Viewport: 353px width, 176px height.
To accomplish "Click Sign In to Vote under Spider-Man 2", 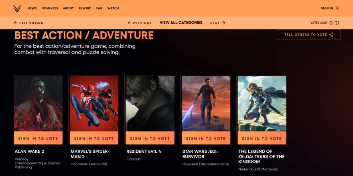I will click(94, 138).
